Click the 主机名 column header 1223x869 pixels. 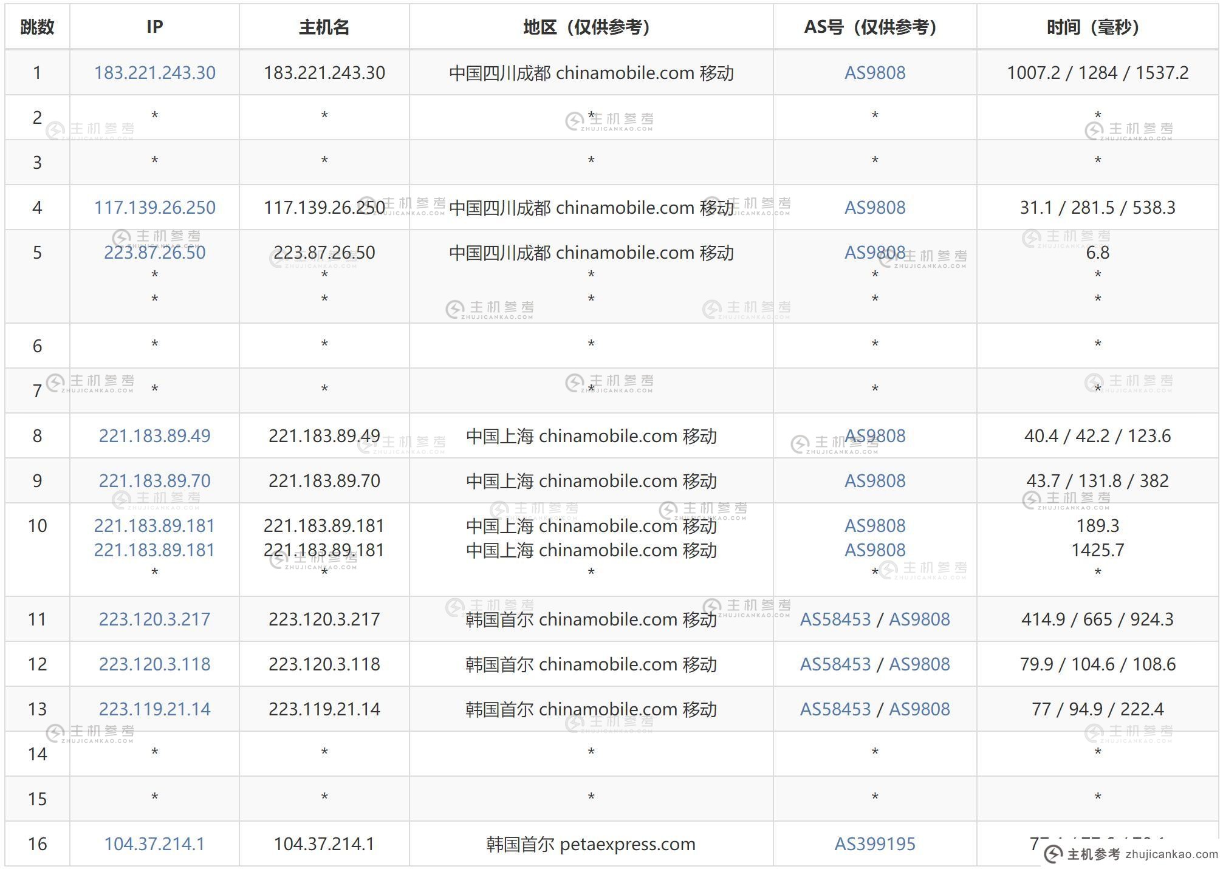pyautogui.click(x=324, y=27)
